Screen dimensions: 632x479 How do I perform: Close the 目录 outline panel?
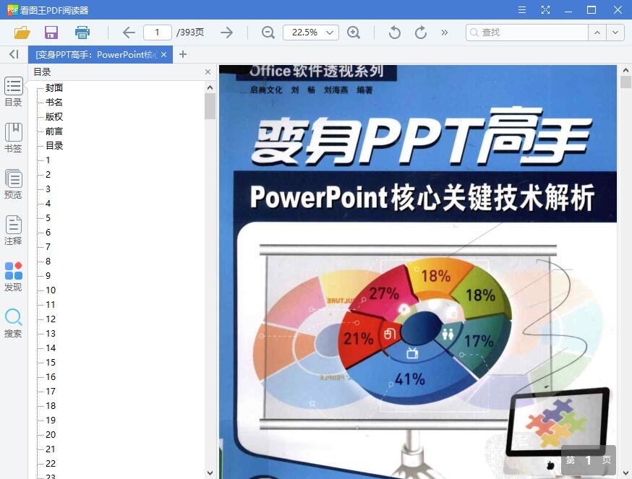click(208, 72)
